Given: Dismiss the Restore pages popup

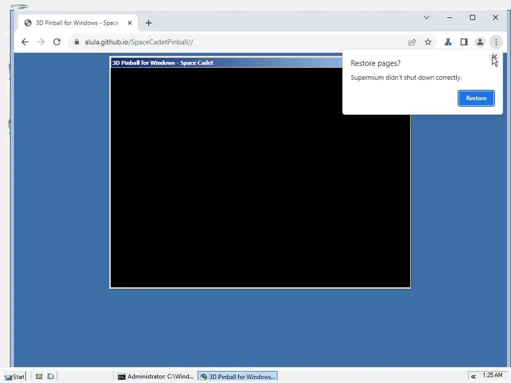Looking at the screenshot, I should [495, 58].
